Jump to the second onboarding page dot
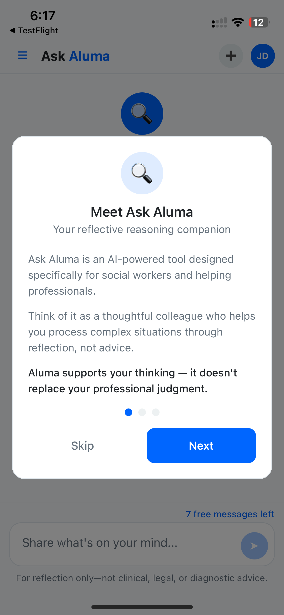The height and width of the screenshot is (615, 284). coord(142,412)
